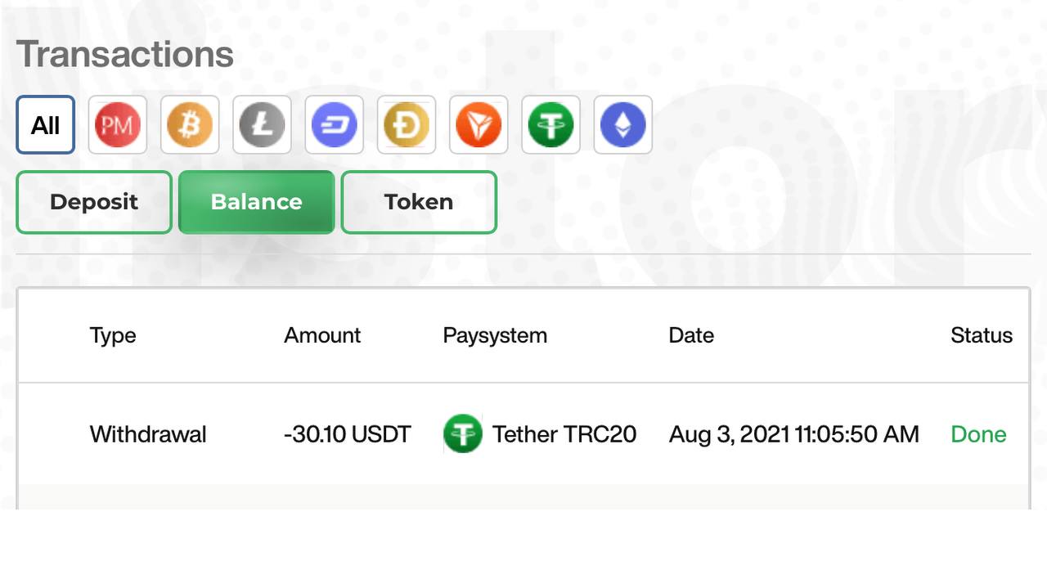
Task: Filter transactions by Ethereum icon
Action: 623,125
